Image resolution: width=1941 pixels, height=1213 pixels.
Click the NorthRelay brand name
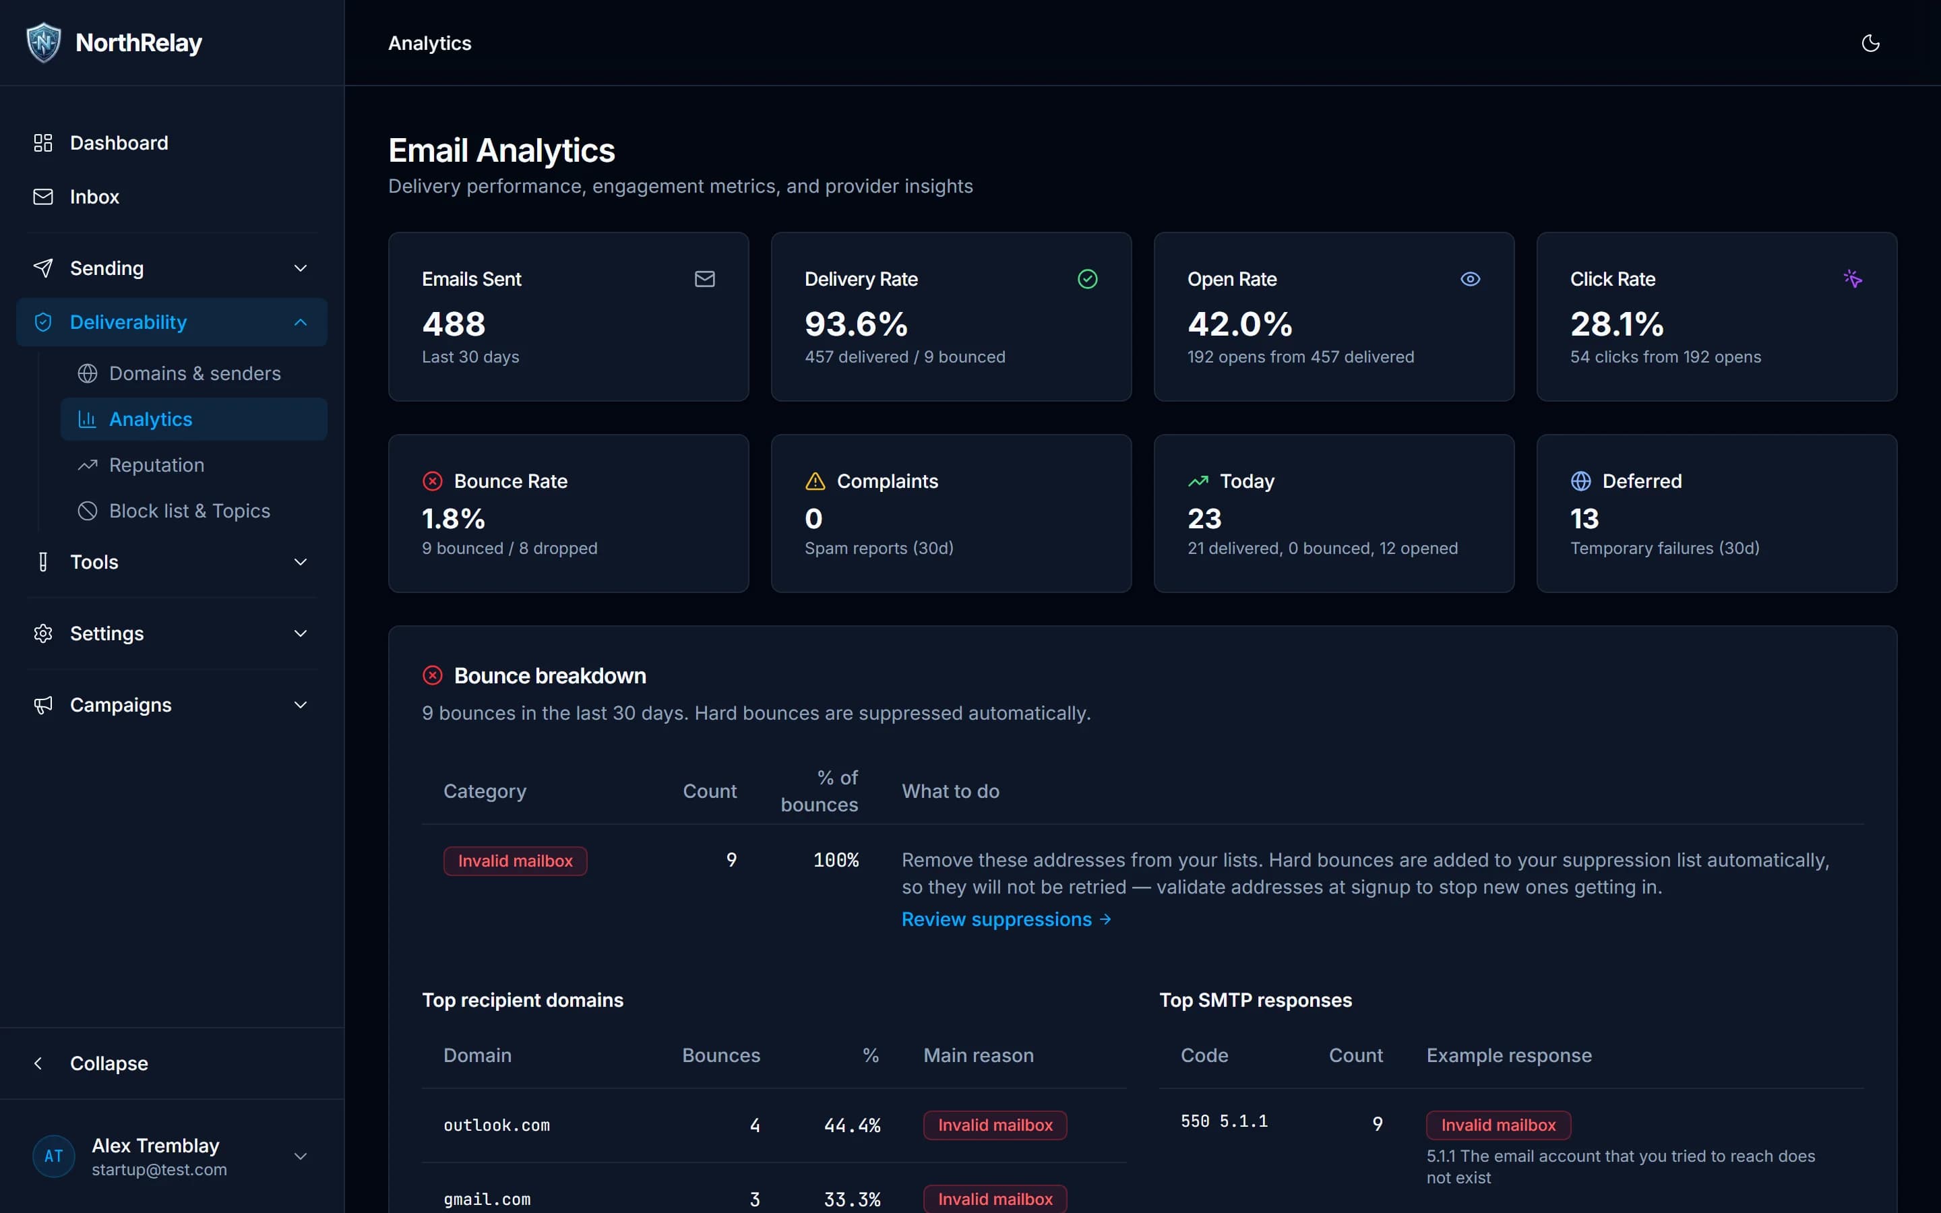pyautogui.click(x=138, y=42)
